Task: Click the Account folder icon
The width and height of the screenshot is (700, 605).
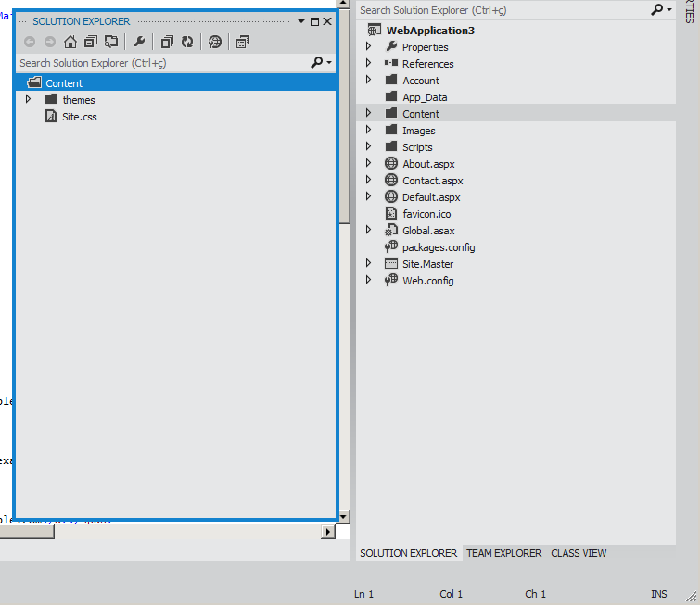Action: [x=391, y=80]
